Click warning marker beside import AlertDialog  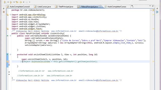[8, 15]
